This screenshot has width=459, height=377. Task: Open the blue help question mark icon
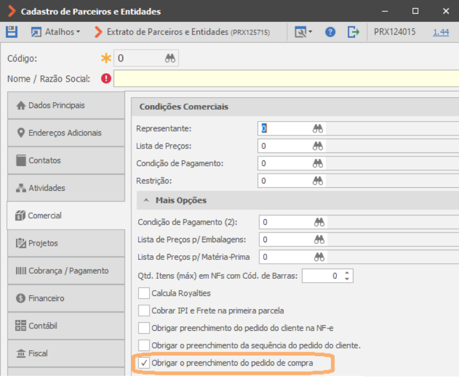pyautogui.click(x=330, y=31)
